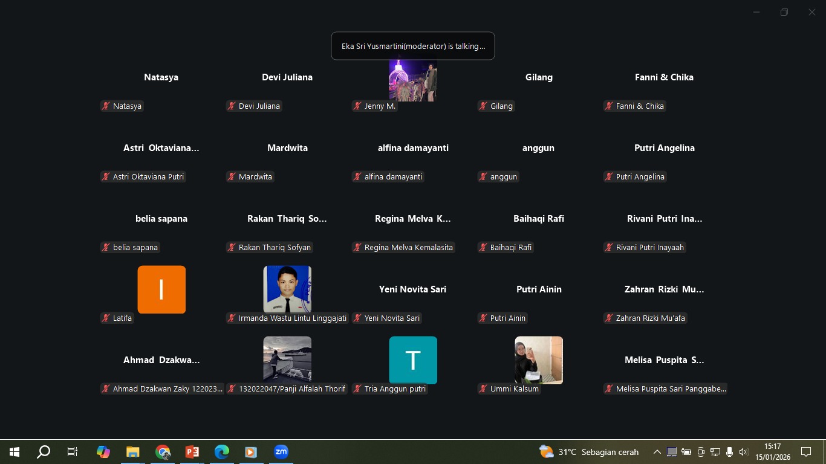The image size is (826, 464).
Task: Open Zoom from the taskbar
Action: pyautogui.click(x=281, y=452)
